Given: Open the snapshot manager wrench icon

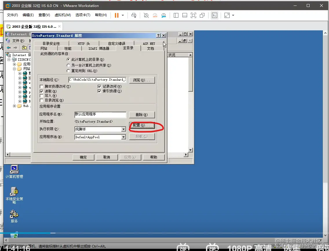Looking at the screenshot, I should coord(164,15).
